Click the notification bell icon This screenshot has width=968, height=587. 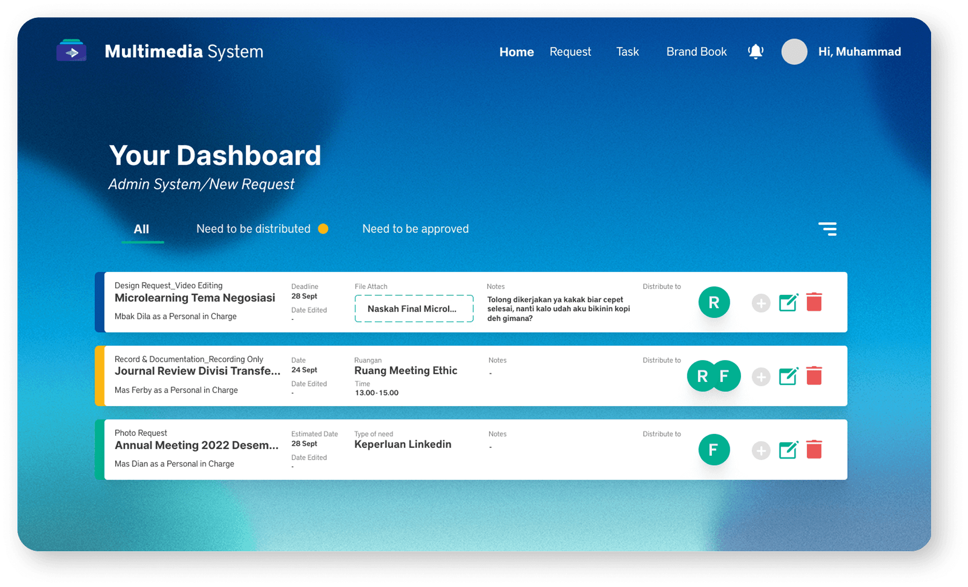click(x=755, y=51)
